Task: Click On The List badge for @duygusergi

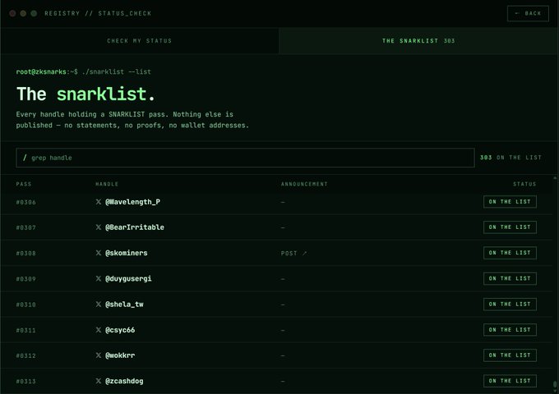Action: 510,278
